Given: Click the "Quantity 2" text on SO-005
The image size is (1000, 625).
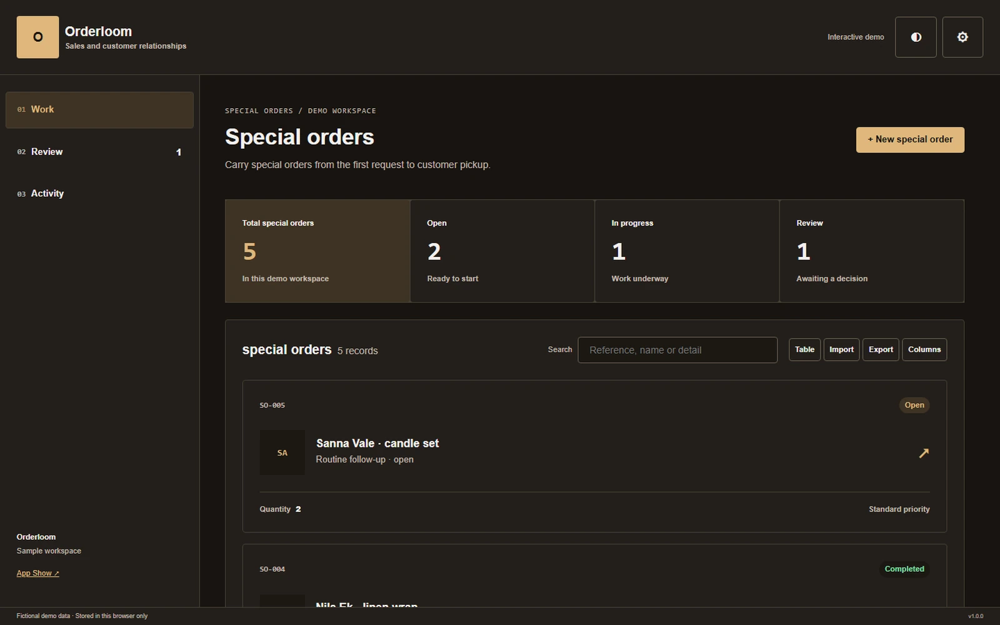Looking at the screenshot, I should coord(280,509).
